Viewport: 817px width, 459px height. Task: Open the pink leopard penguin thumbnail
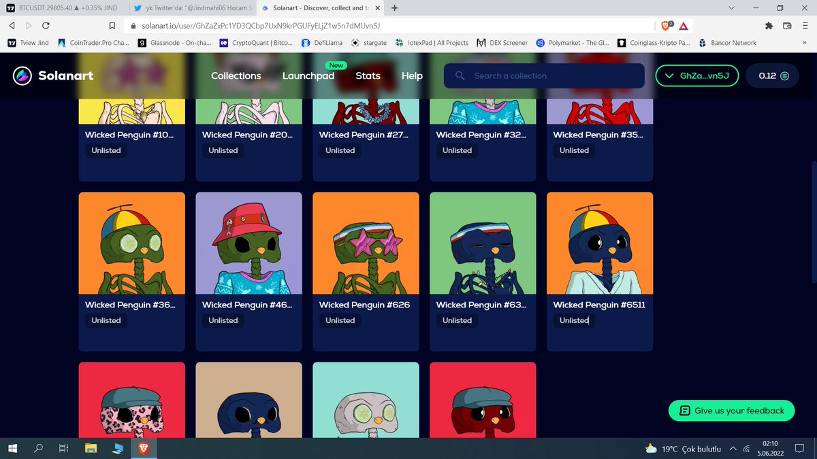(x=131, y=400)
